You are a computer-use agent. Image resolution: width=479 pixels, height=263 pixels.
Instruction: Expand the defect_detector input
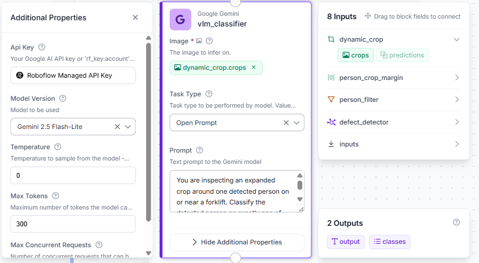(394, 122)
